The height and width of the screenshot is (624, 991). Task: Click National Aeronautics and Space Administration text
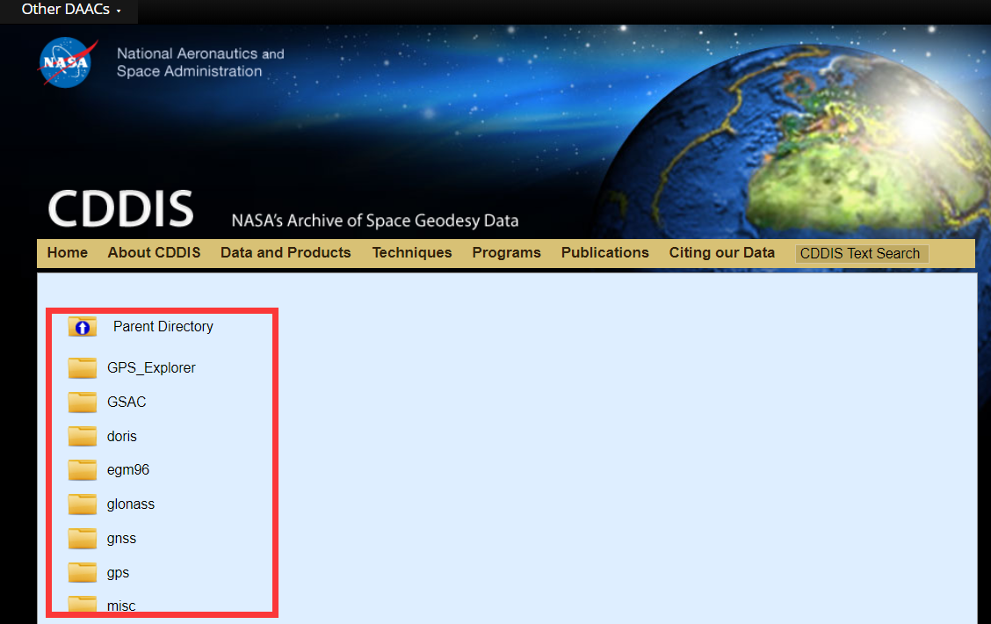point(200,62)
